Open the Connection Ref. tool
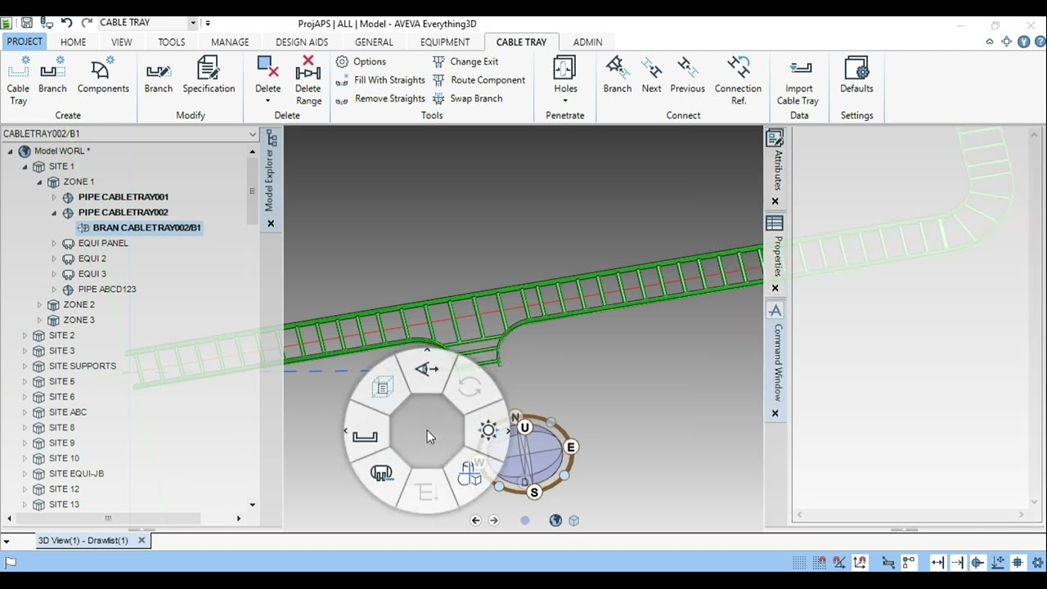The height and width of the screenshot is (589, 1047). click(738, 81)
